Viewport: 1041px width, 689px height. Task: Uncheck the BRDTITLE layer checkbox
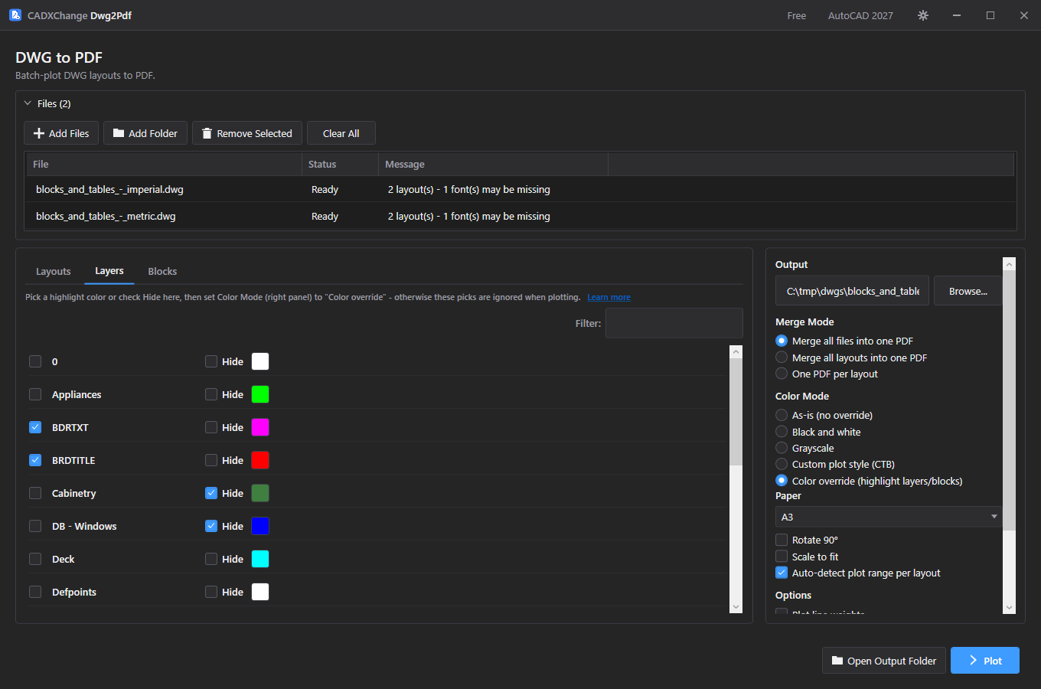(35, 460)
